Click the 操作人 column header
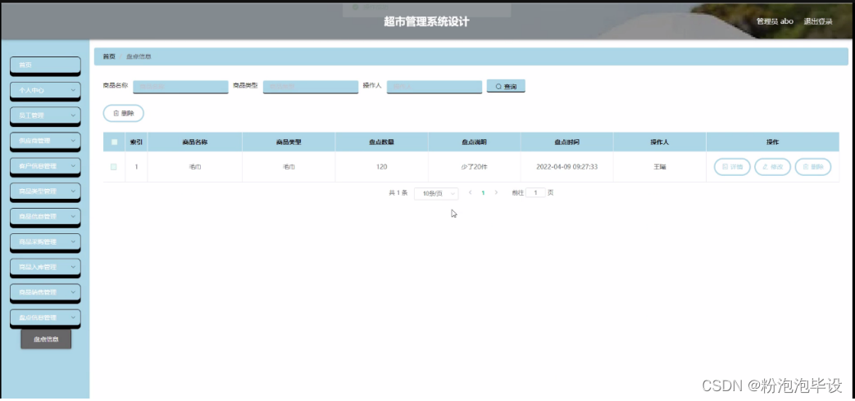This screenshot has width=855, height=401. tap(660, 142)
